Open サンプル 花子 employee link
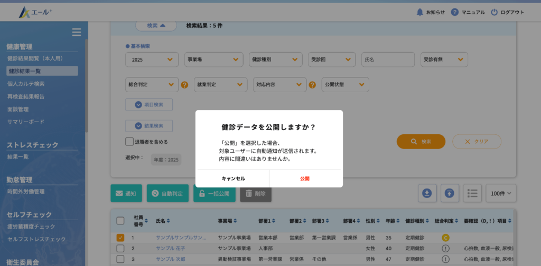Image resolution: width=541 pixels, height=266 pixels. tap(170, 248)
